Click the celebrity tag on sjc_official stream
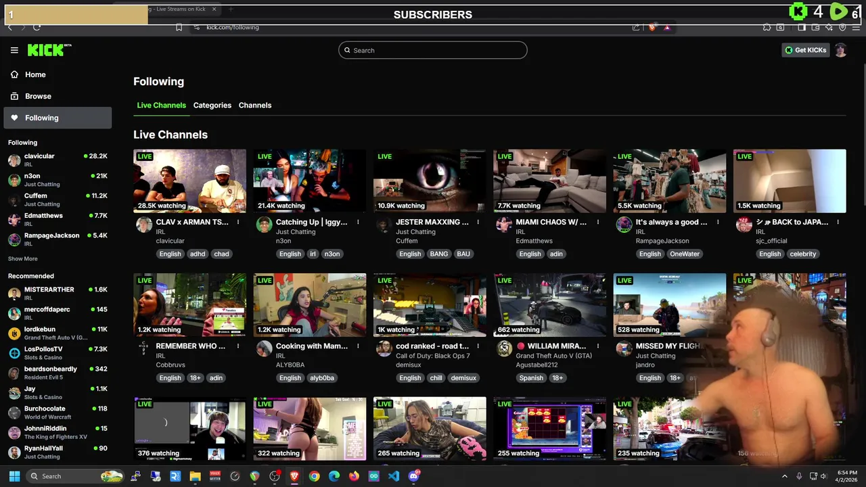866x487 pixels. click(x=803, y=254)
